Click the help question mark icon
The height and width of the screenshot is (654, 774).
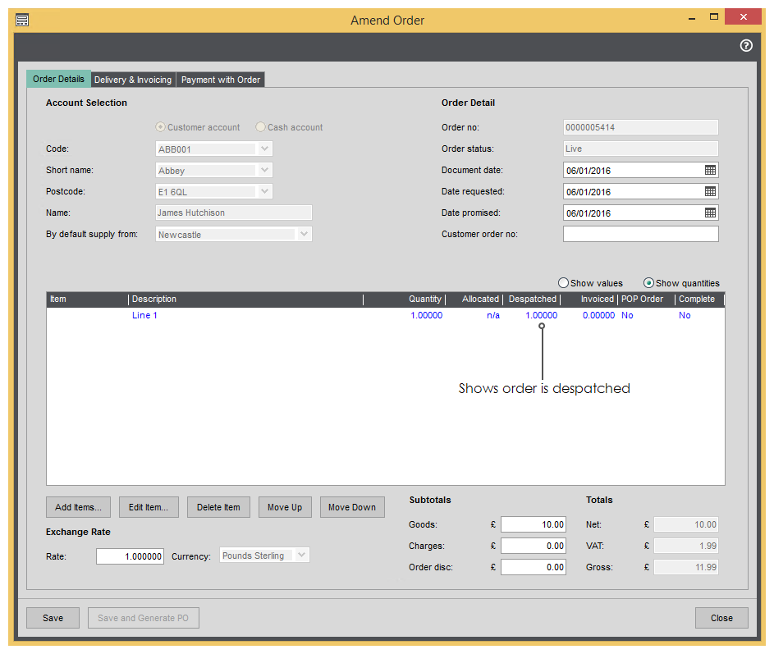[x=746, y=46]
